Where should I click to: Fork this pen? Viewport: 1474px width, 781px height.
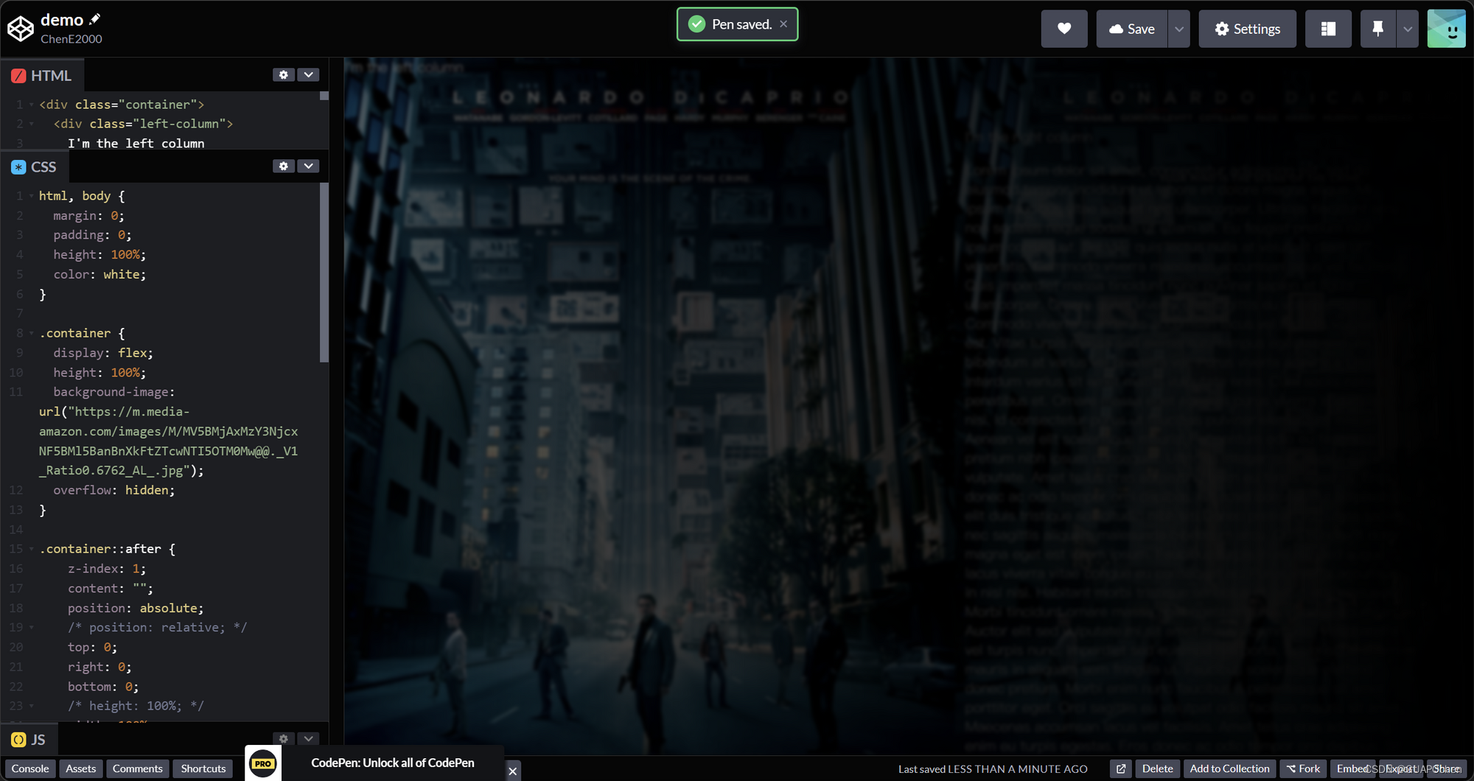(x=1303, y=768)
